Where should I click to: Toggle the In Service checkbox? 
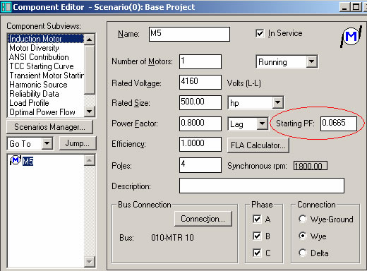tap(260, 33)
